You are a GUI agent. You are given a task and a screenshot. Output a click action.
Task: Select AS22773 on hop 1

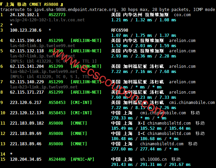57,15
